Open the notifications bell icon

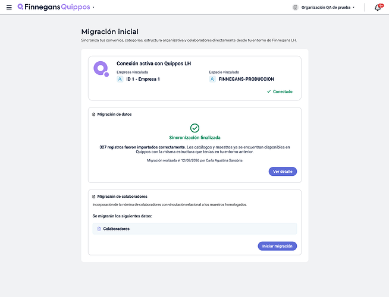(378, 8)
